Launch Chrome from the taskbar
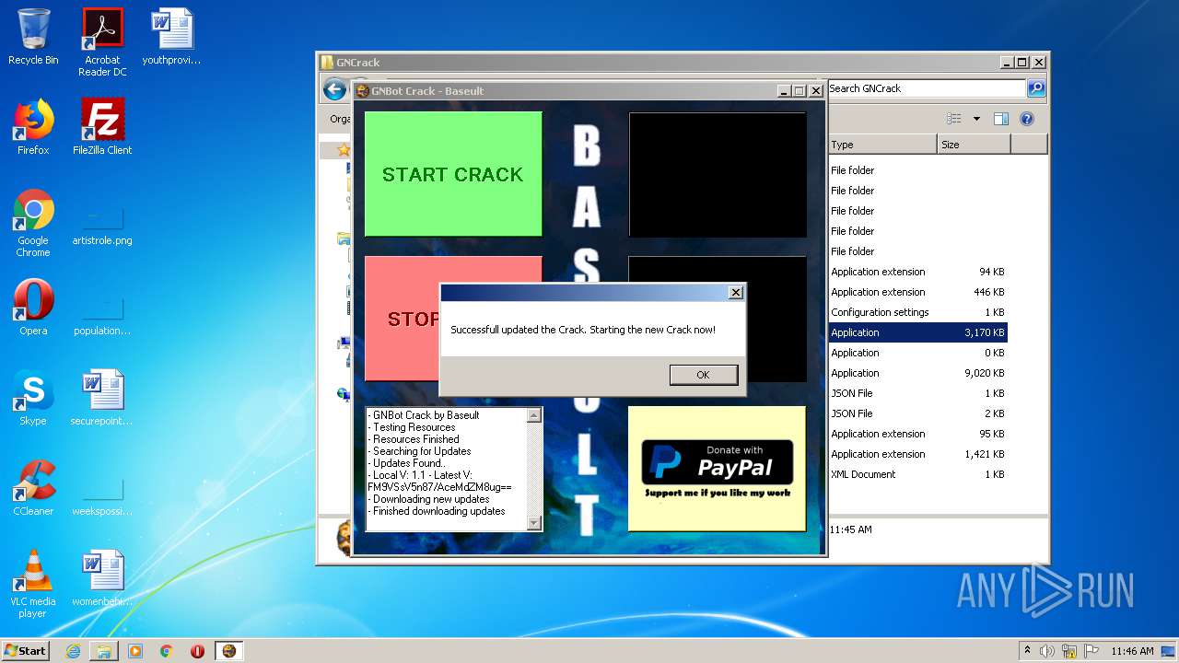 pos(167,651)
